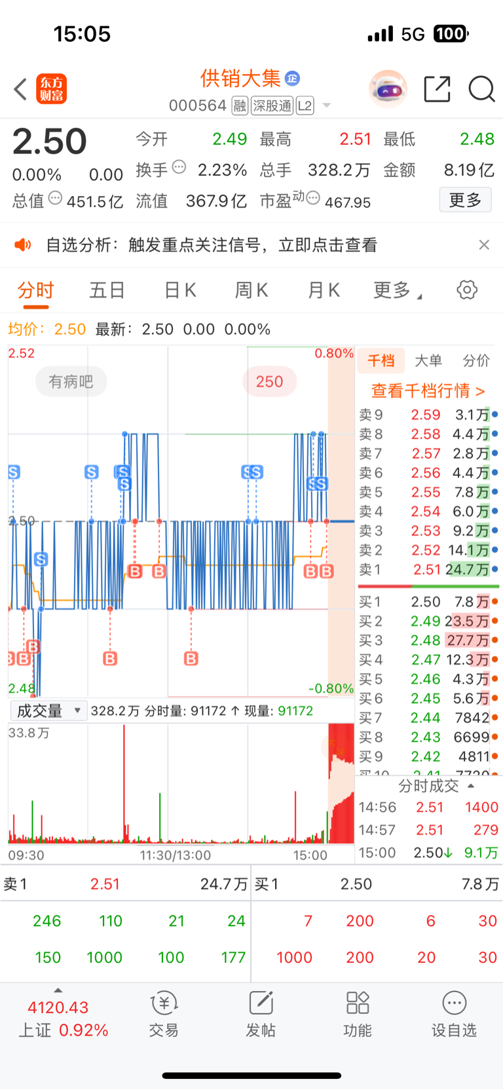Expand the 分时成交 panel arrow
The width and height of the screenshot is (503, 1090).
[x=471, y=785]
